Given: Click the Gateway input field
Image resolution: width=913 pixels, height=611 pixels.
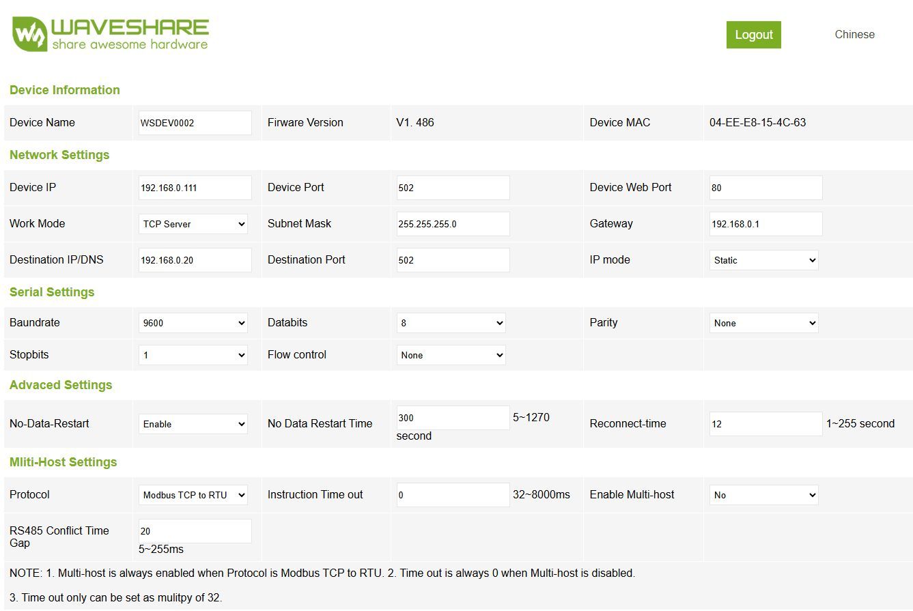Looking at the screenshot, I should pyautogui.click(x=765, y=224).
